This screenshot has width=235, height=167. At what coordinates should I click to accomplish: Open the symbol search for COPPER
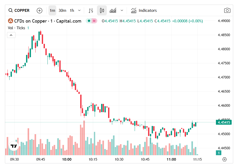coord(19,11)
